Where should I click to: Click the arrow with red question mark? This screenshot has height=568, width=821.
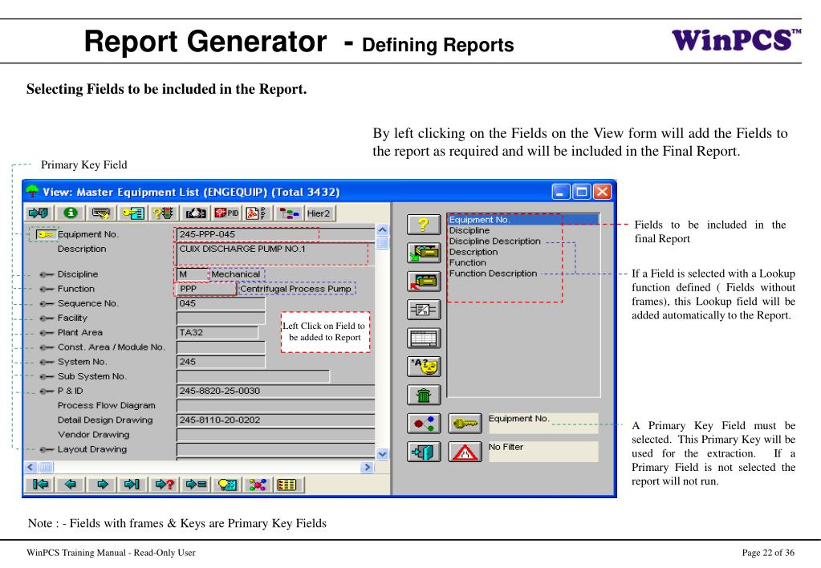coord(165,485)
